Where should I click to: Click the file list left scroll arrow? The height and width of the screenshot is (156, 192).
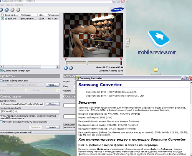[x=2, y=67]
